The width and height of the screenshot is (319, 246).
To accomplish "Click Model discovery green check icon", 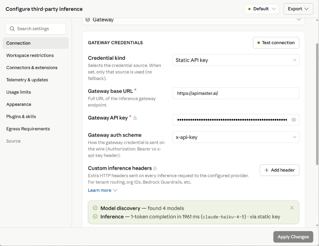I will 95,208.
